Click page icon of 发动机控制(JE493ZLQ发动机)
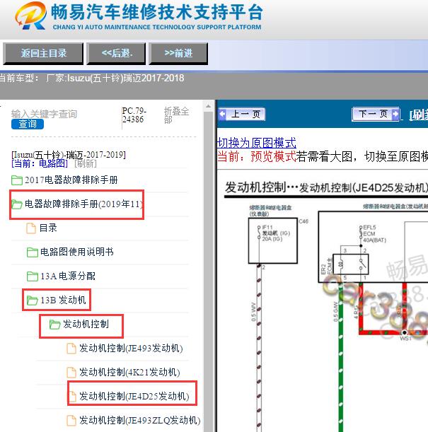This screenshot has height=432, width=428. coord(71,421)
